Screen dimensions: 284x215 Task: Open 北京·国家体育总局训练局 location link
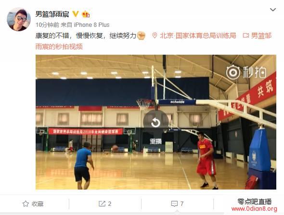coord(198,36)
